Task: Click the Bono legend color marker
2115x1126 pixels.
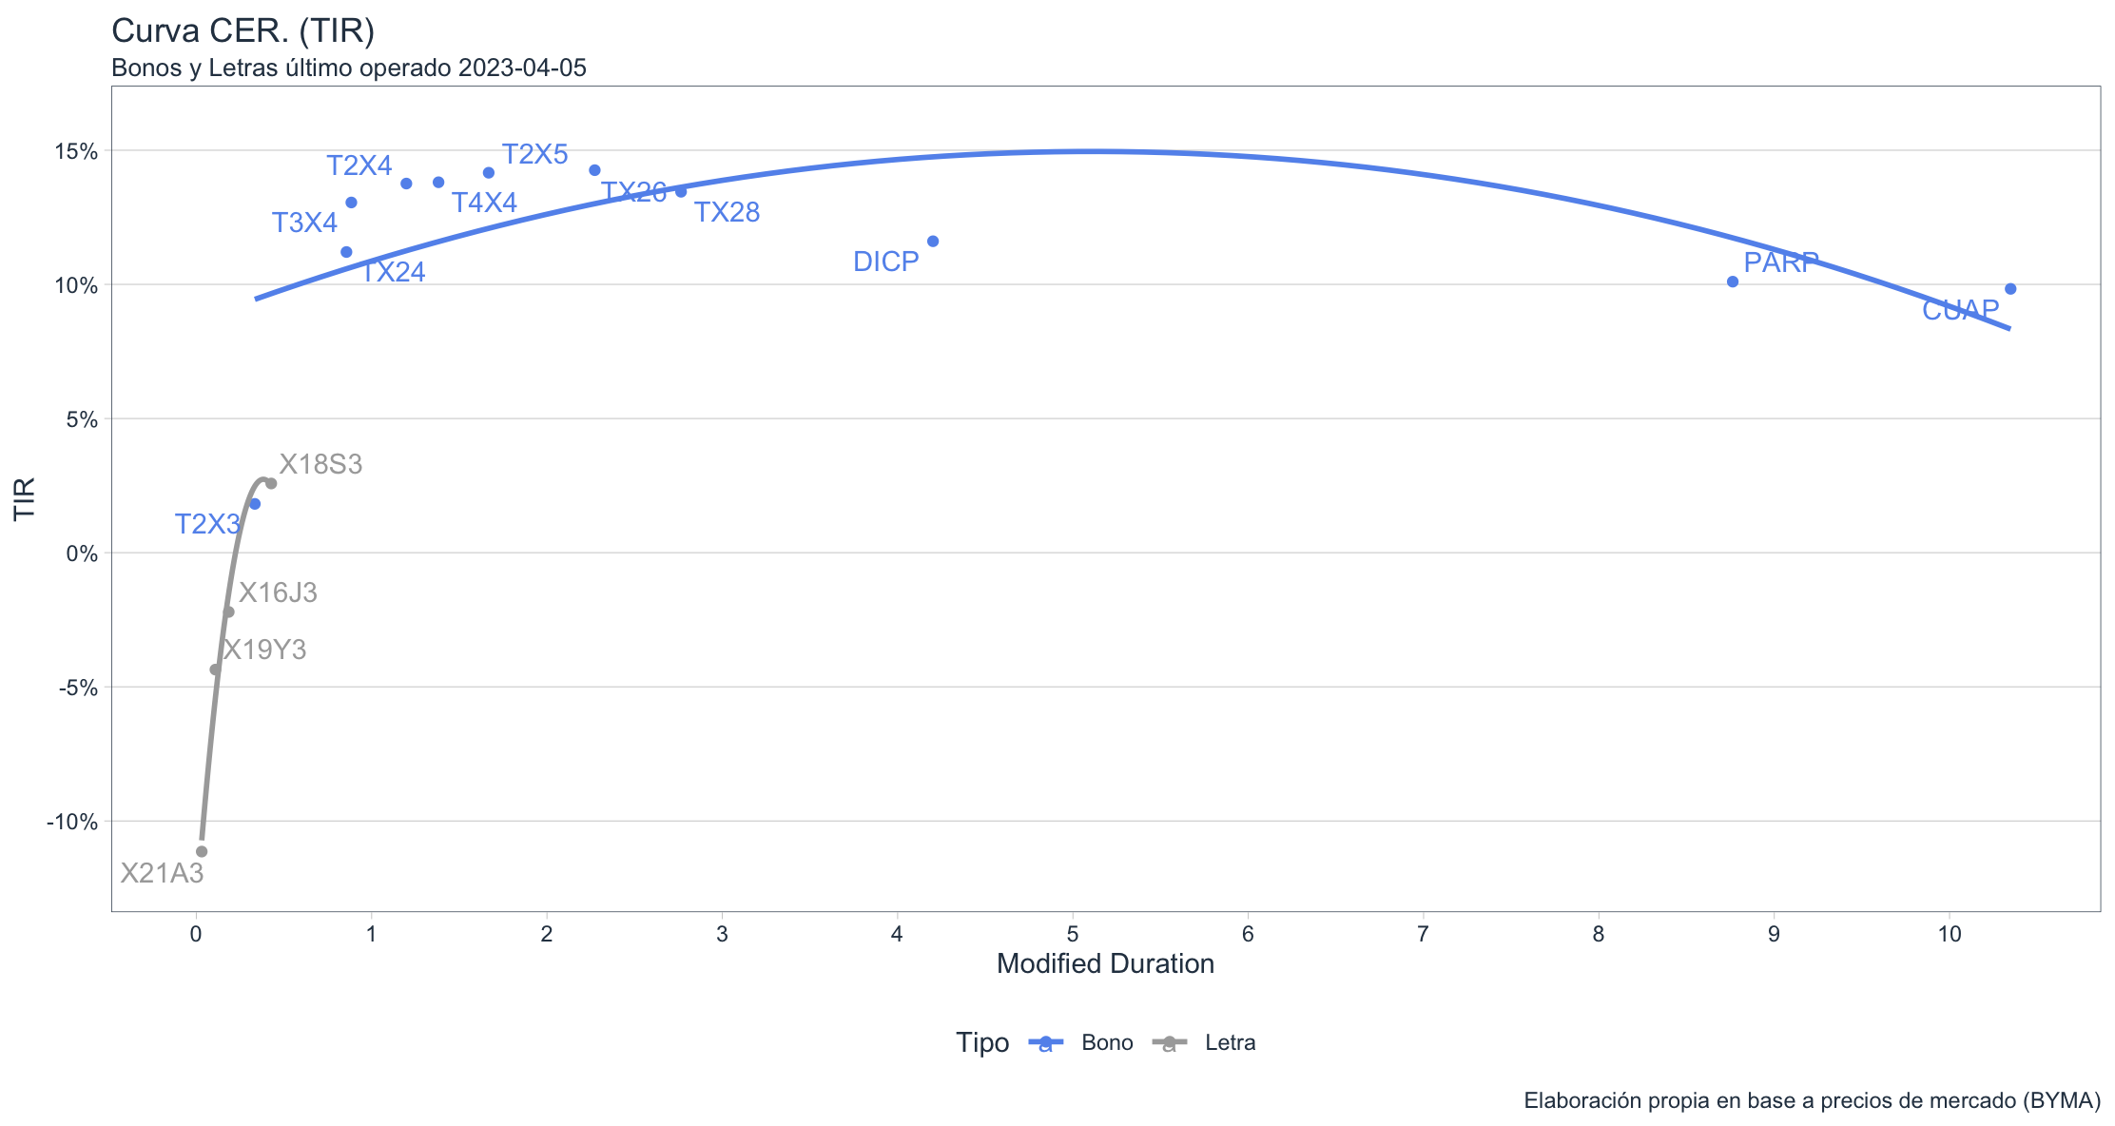Action: pyautogui.click(x=1045, y=1043)
